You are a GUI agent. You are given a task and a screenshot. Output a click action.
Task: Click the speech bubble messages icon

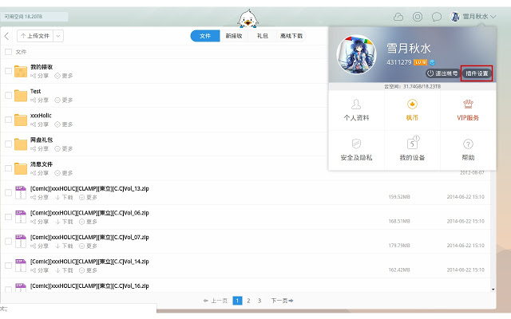click(x=437, y=16)
